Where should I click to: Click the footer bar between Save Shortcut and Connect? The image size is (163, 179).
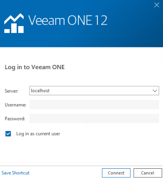point(66,173)
